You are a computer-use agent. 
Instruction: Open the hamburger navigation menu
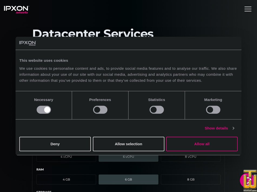tap(248, 9)
